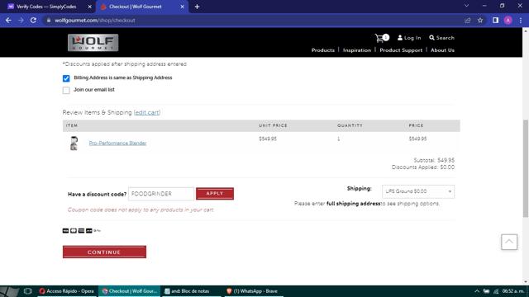This screenshot has height=297, width=529.
Task: Click the Subtotal amount text
Action: click(x=434, y=160)
